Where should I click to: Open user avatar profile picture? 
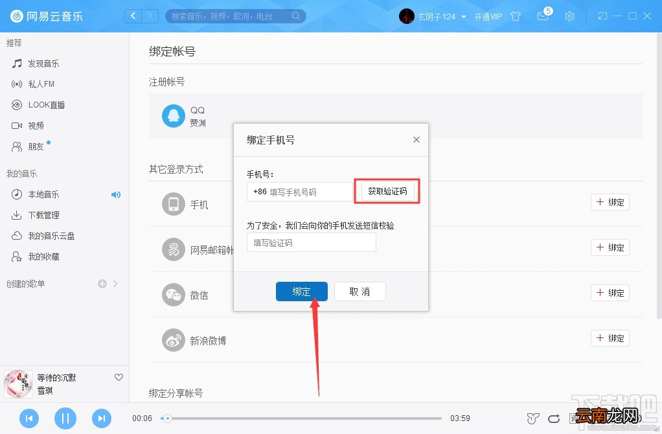pyautogui.click(x=407, y=16)
